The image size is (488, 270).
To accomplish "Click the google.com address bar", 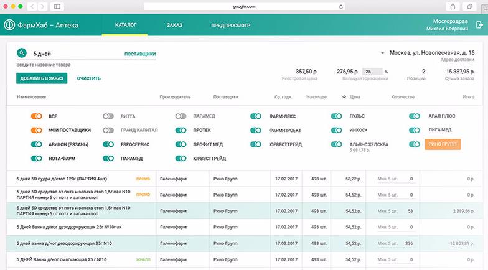I will [244, 6].
